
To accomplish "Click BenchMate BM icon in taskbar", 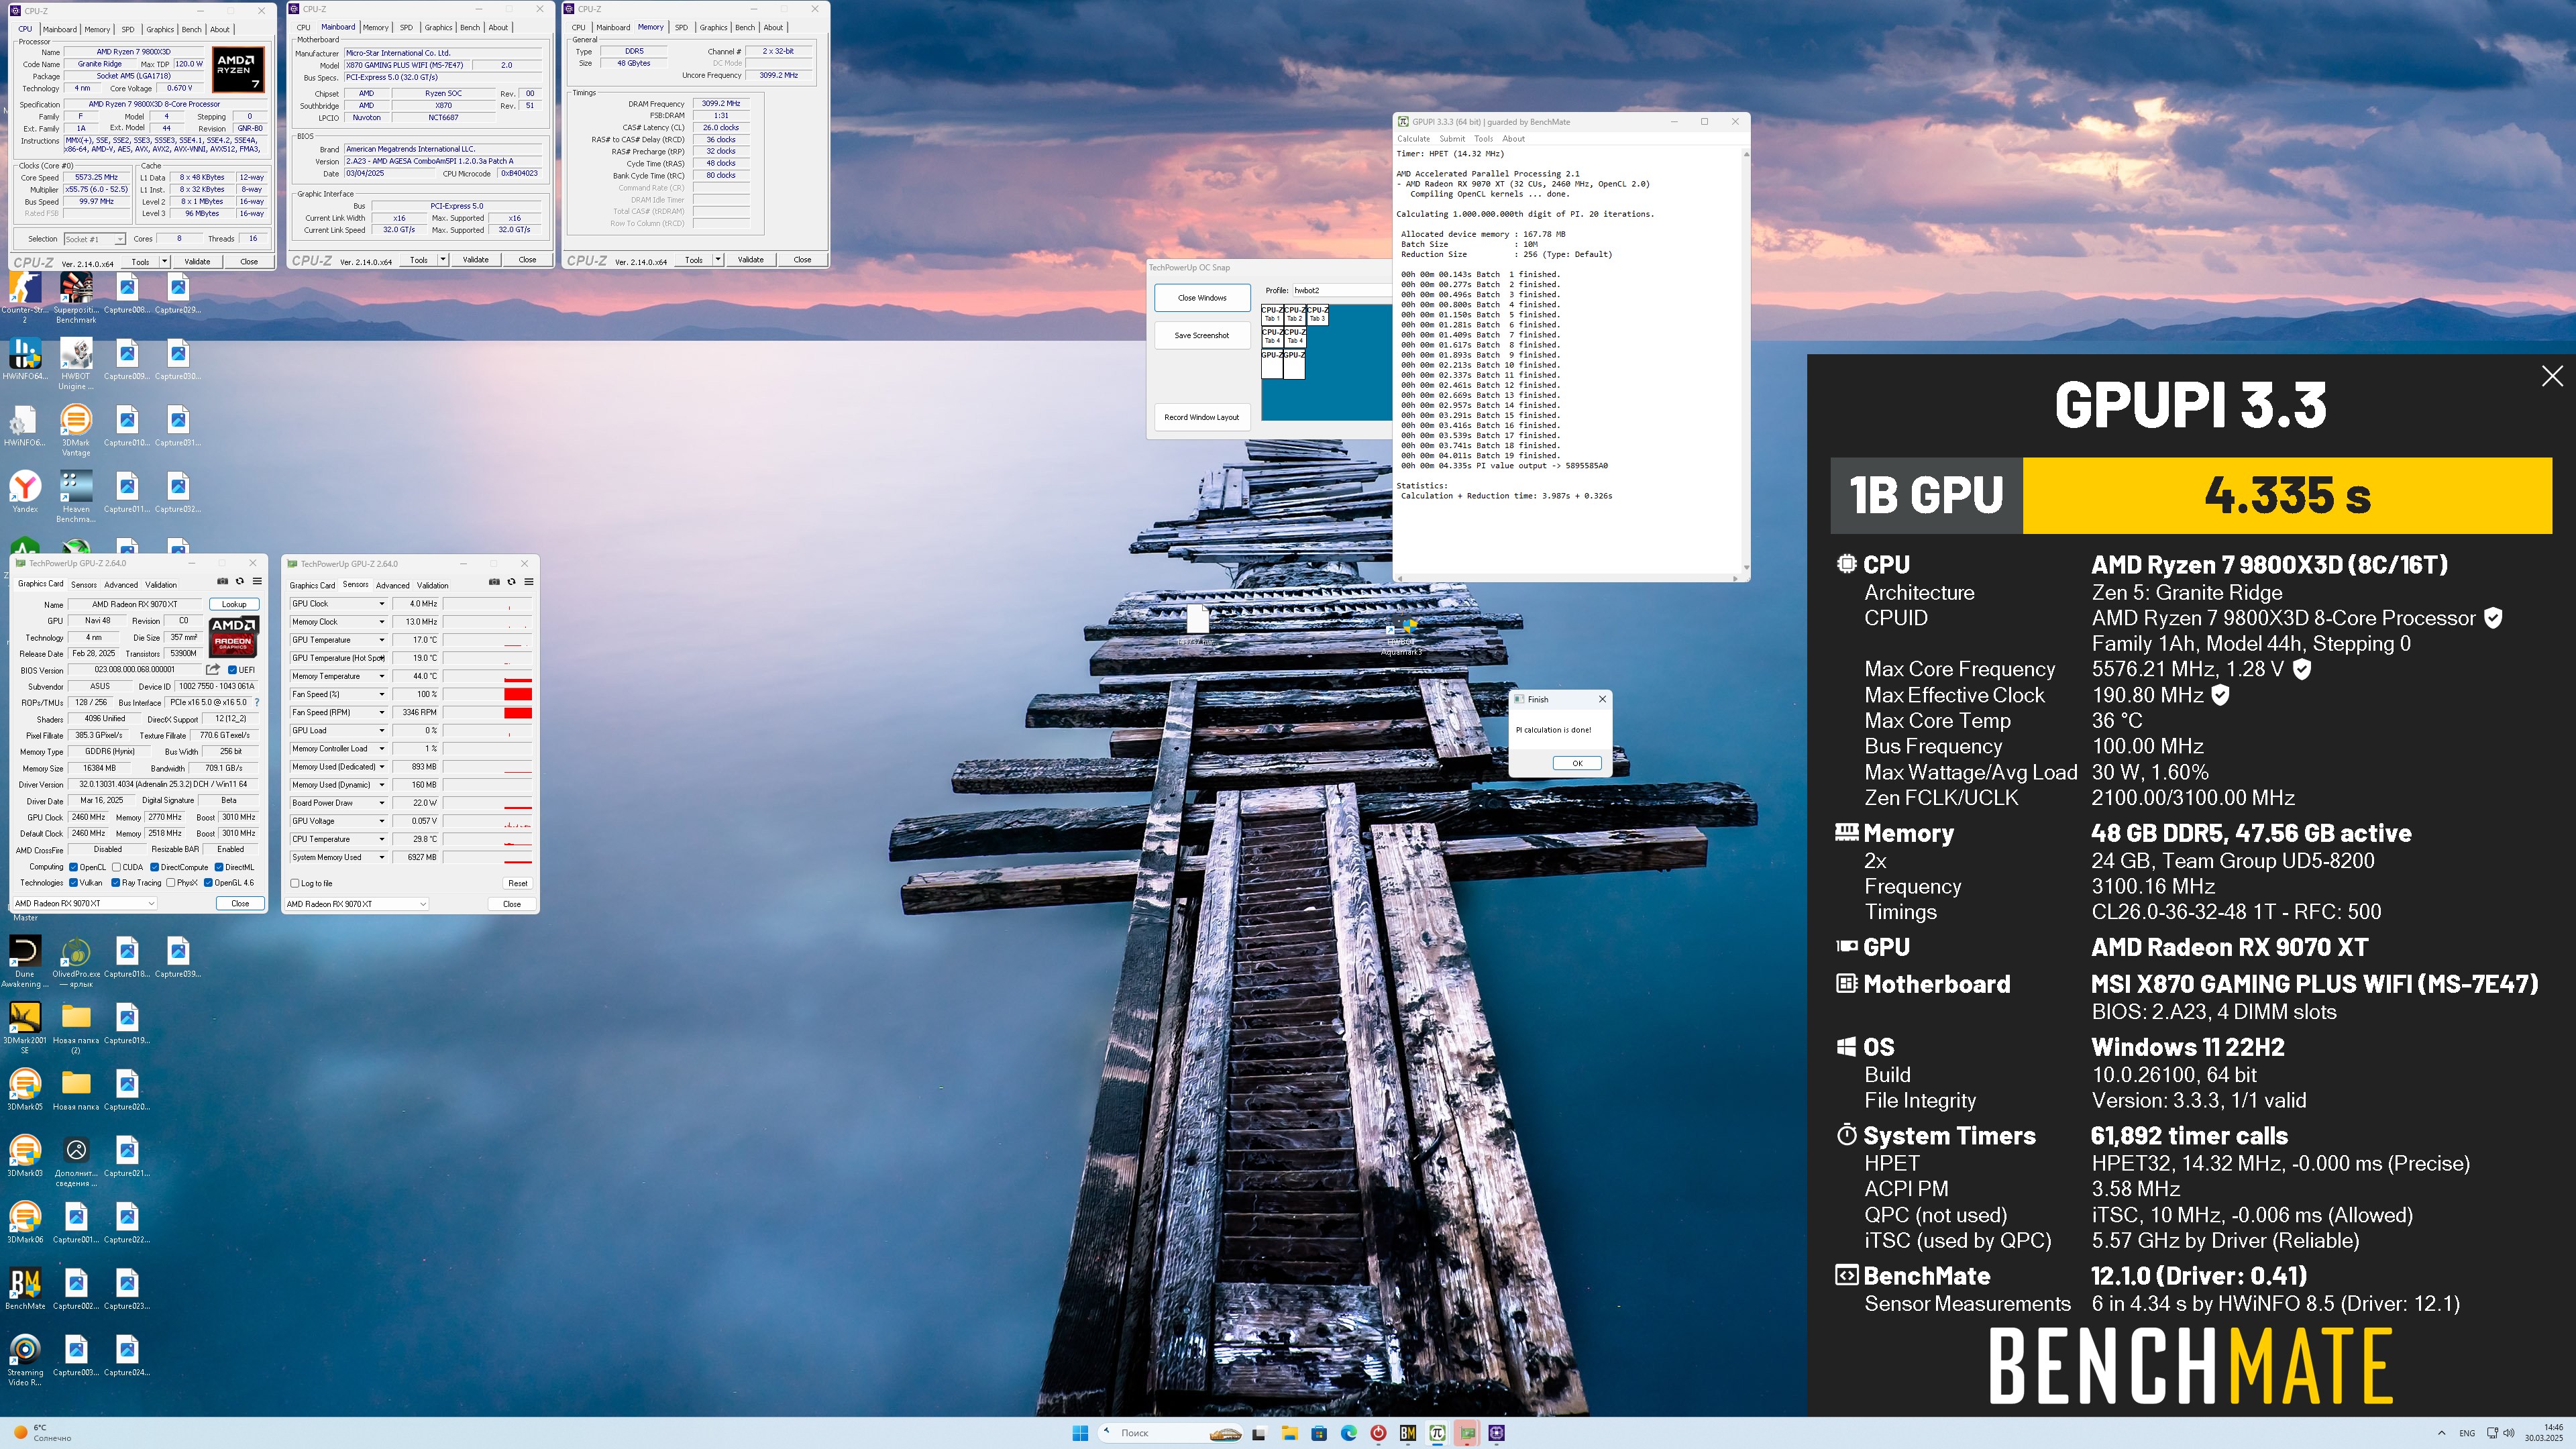I will [x=1408, y=1433].
